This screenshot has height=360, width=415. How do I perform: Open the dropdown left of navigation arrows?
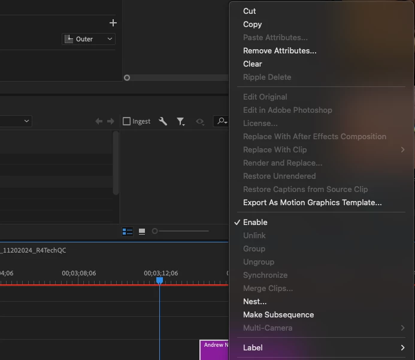pos(16,121)
